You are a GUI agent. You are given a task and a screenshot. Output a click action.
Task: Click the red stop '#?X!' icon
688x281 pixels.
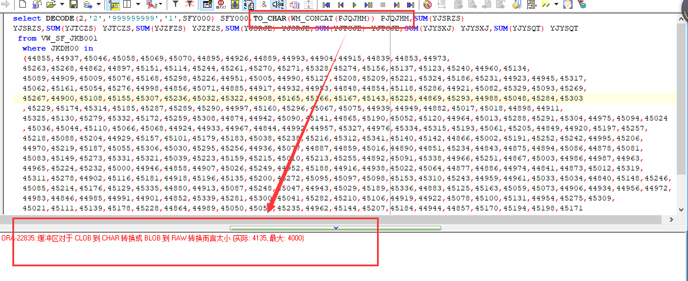pos(221,5)
